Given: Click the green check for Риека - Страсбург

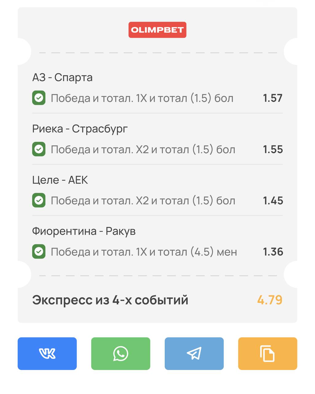Looking at the screenshot, I should coord(39,149).
